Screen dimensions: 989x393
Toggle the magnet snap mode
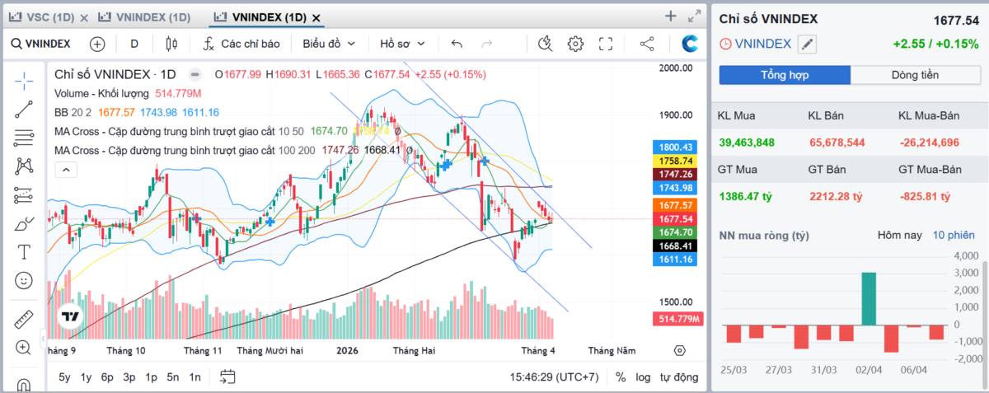point(24,383)
